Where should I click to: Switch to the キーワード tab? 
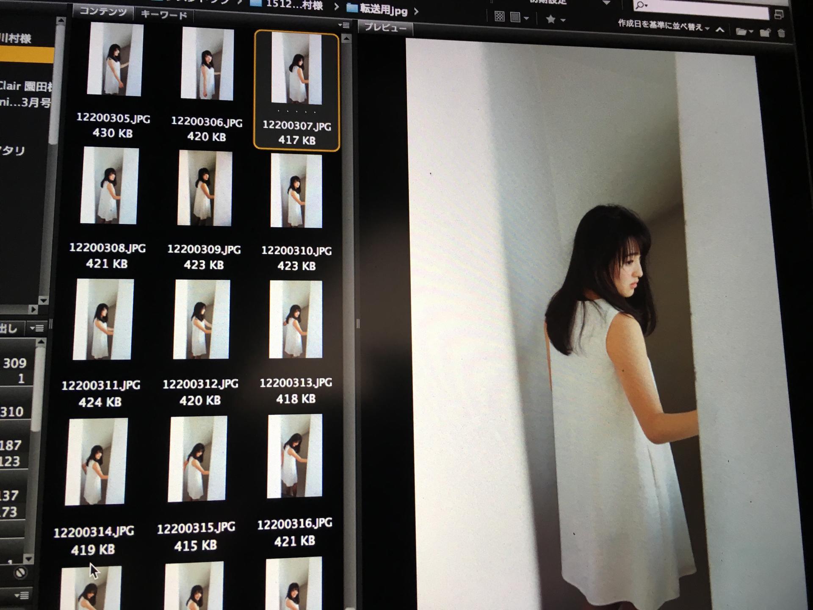click(164, 15)
